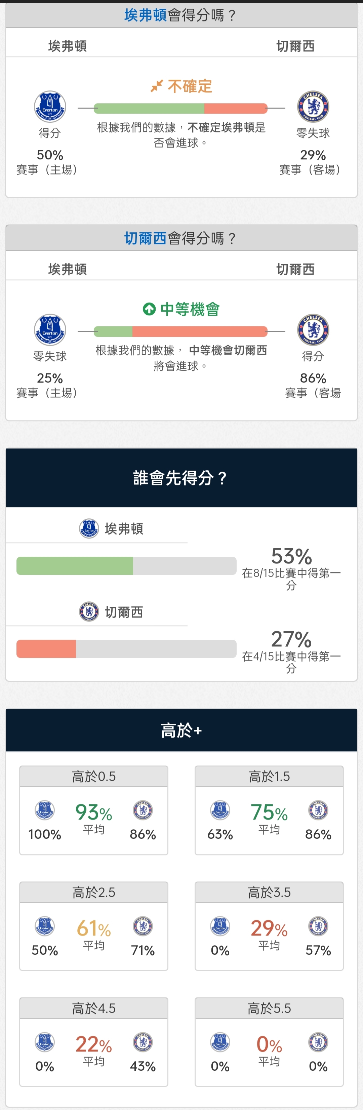Click Chelsea crest in 高於3.5 card
Screen dimensions: 363x1110
(318, 926)
